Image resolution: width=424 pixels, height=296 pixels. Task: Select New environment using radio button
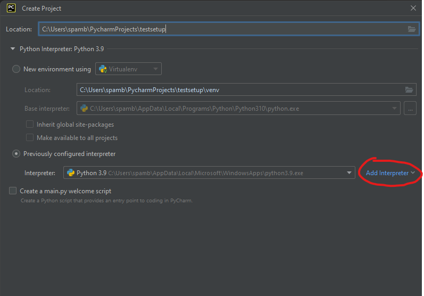click(x=16, y=69)
